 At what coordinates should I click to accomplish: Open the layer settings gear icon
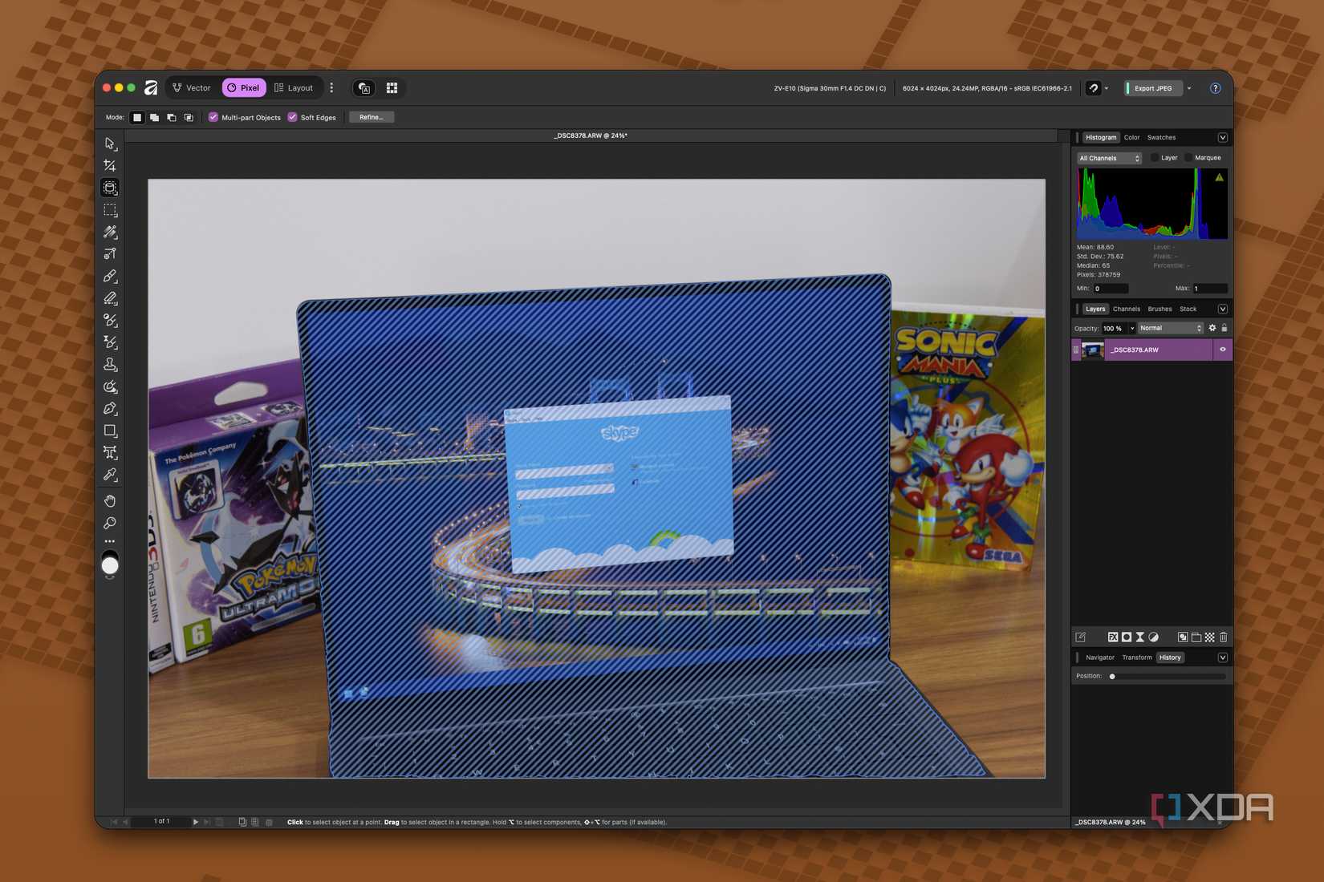(x=1212, y=328)
